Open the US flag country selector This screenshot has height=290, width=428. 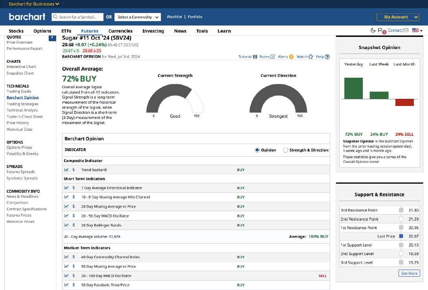tap(417, 30)
